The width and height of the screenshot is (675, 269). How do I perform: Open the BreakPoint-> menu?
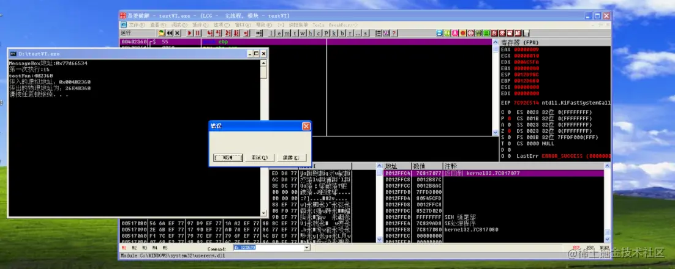[343, 25]
